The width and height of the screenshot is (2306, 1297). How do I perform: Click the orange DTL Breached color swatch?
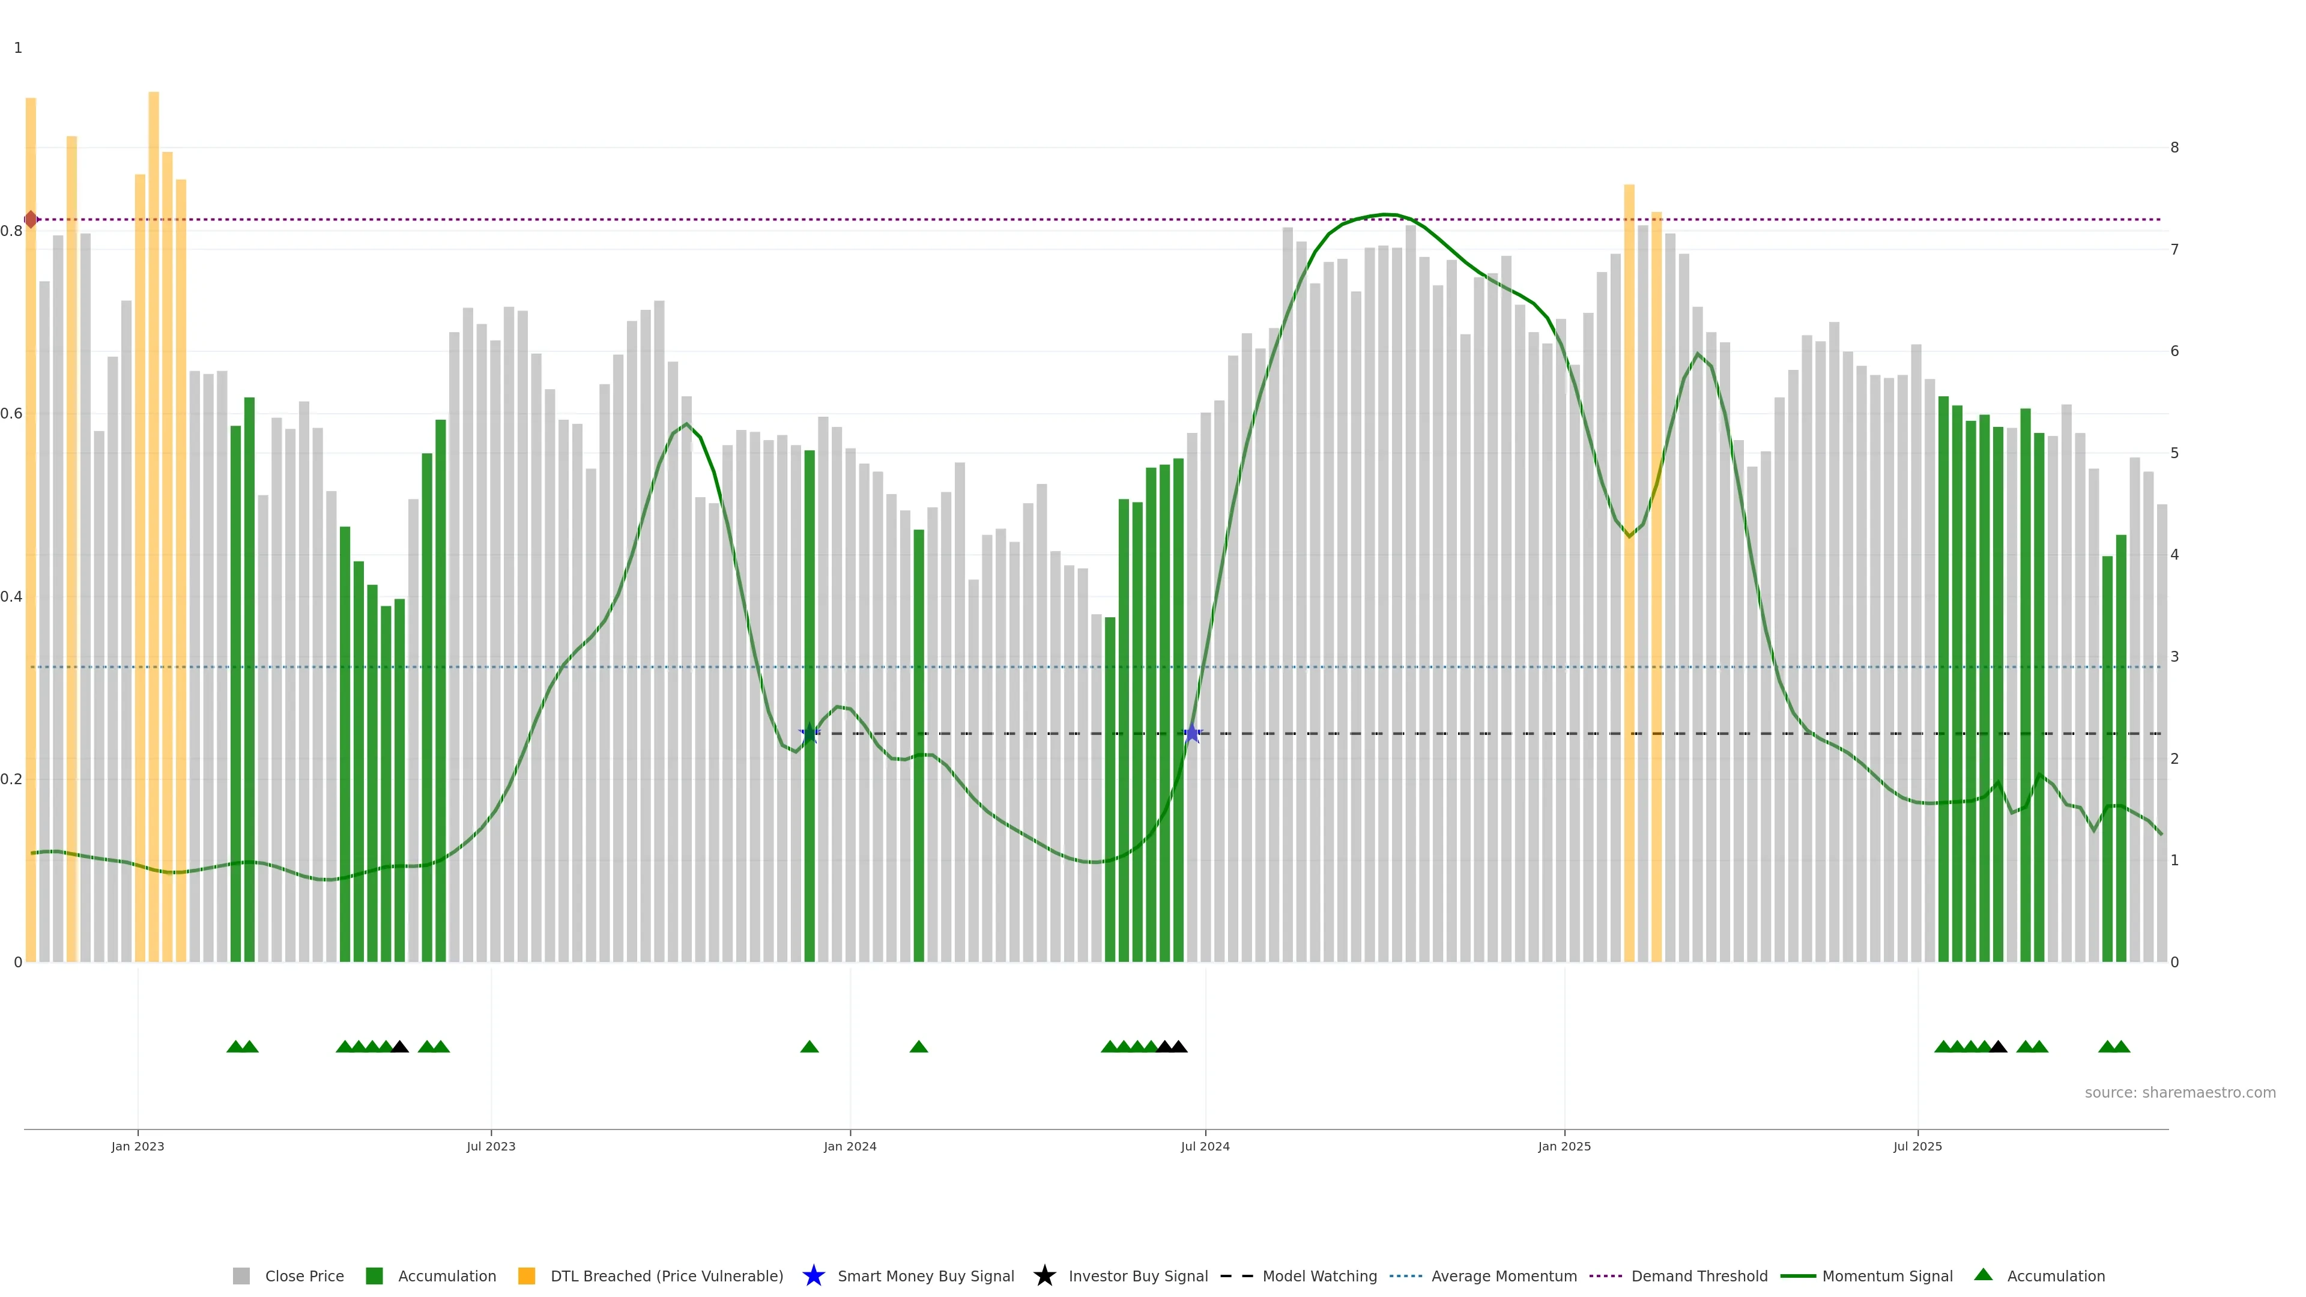527,1275
